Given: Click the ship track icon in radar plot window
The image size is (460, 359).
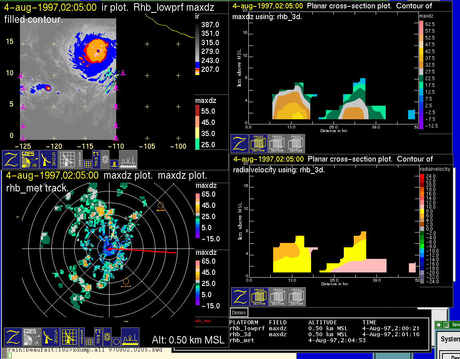Looking at the screenshot, I should pos(130,337).
